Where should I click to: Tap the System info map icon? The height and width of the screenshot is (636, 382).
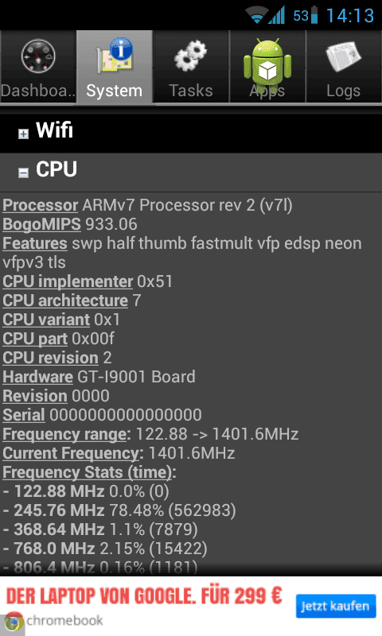click(x=115, y=56)
